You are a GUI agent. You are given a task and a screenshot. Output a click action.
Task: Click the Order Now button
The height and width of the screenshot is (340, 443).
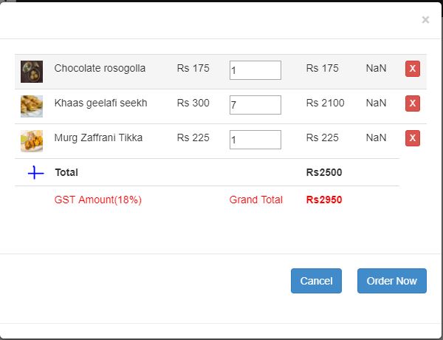(x=391, y=281)
